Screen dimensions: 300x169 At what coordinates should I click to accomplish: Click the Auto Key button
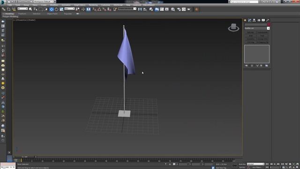coord(242,164)
